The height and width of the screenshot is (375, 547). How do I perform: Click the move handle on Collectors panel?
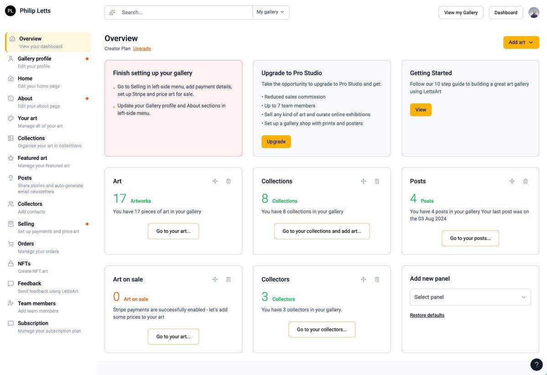click(x=364, y=279)
